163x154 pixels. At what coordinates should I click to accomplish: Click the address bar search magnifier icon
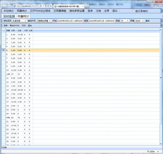(41, 6)
